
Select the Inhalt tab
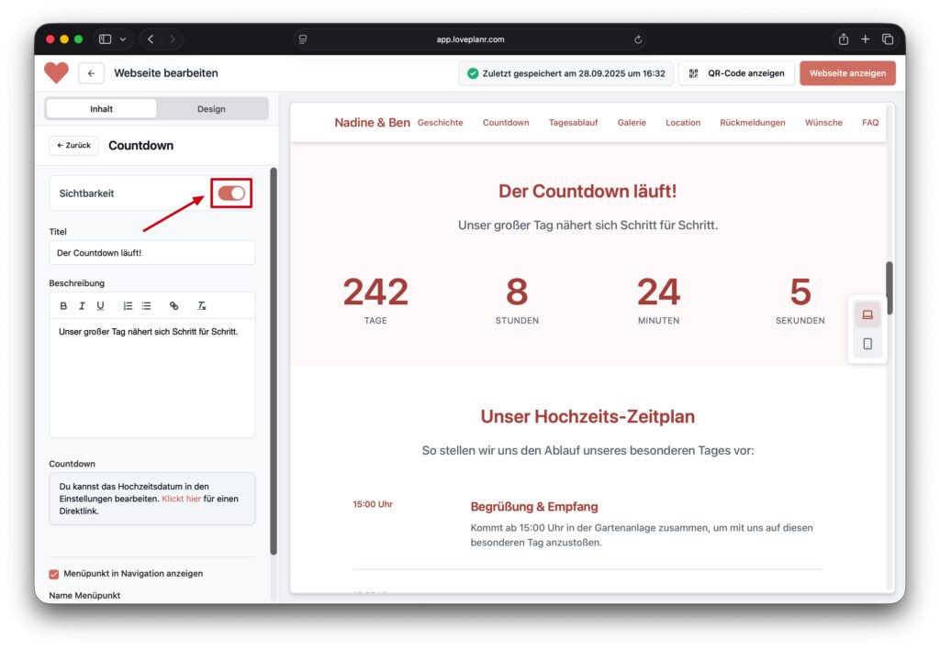[101, 109]
